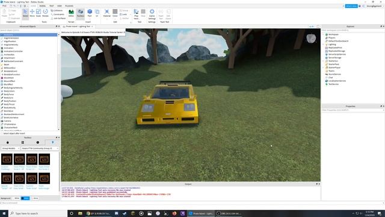Switch to OBS in the taskbar
This screenshot has width=385, height=217.
[229, 213]
